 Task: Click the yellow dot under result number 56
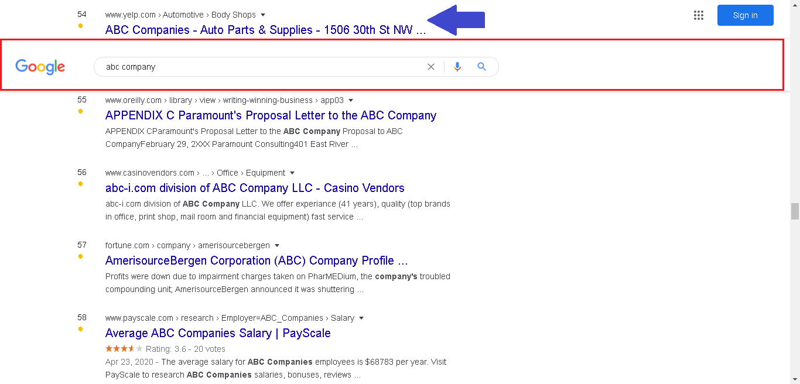click(x=81, y=184)
